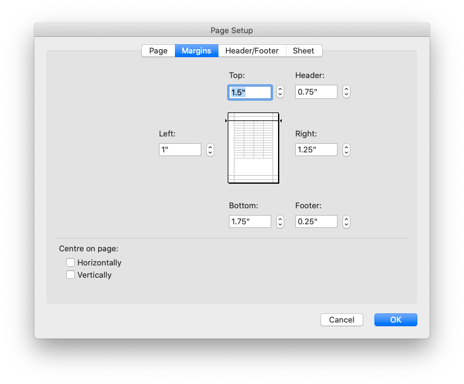Viewport: 464px width, 384px height.
Task: Adjust the Right margin stepper
Action: click(346, 150)
